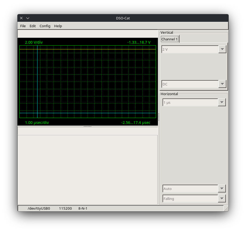Click the window close X icon

[x=21, y=18]
